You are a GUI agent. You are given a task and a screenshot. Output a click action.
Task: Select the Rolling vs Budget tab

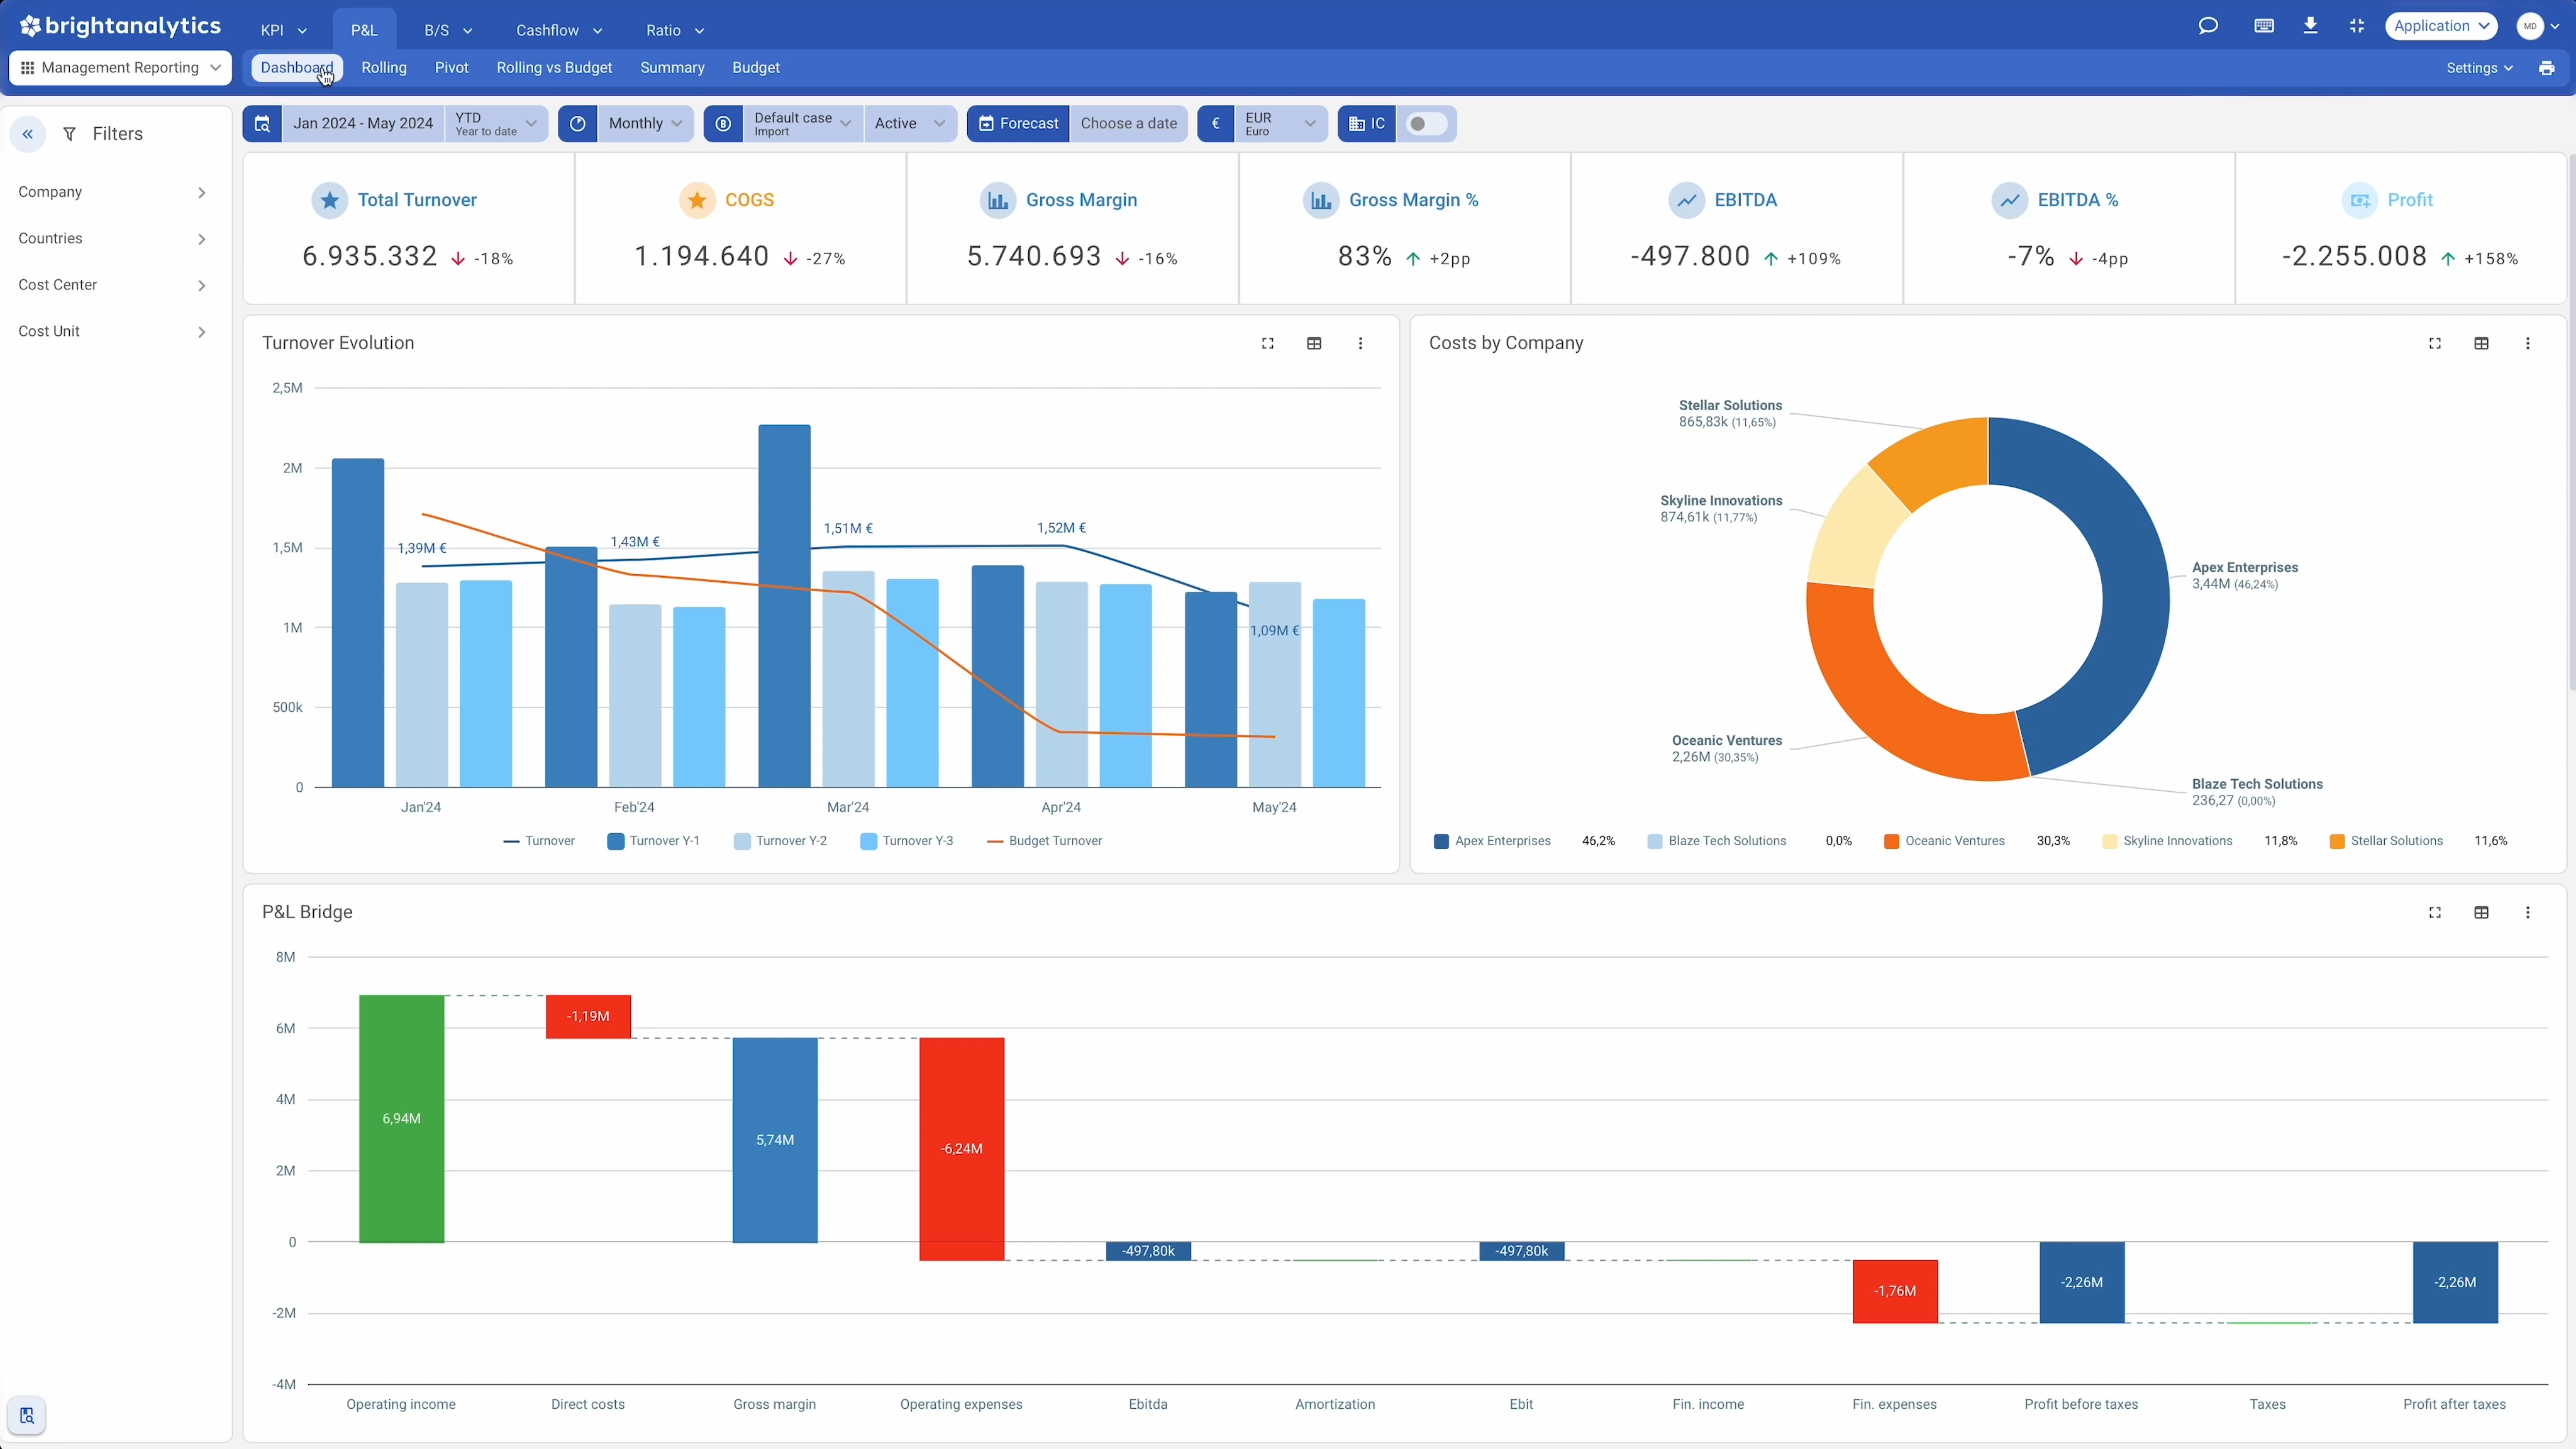point(554,67)
